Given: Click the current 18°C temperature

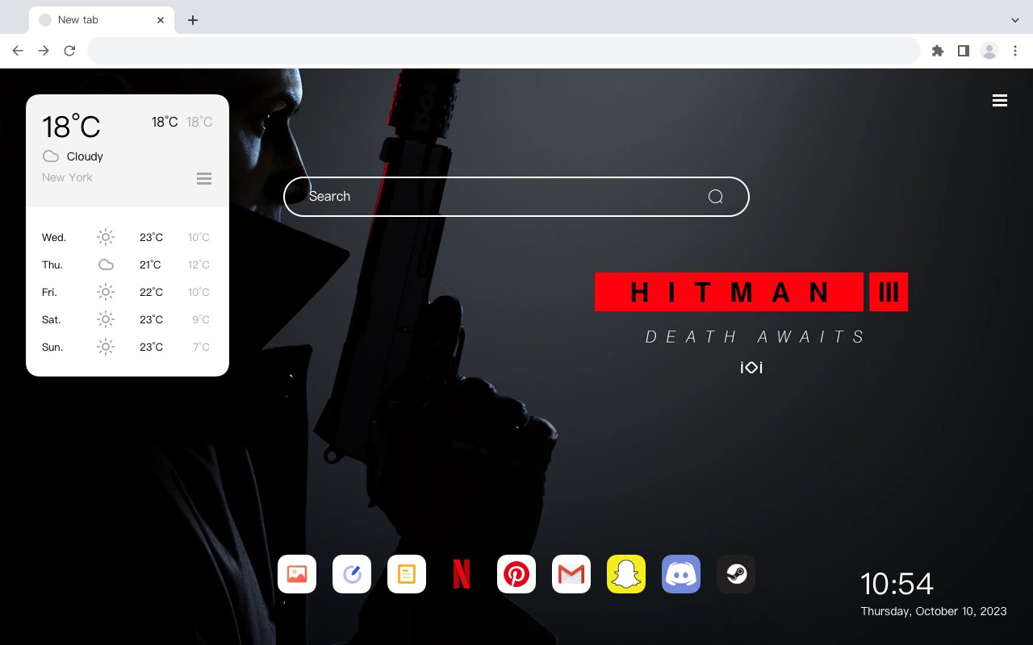Looking at the screenshot, I should [x=71, y=127].
